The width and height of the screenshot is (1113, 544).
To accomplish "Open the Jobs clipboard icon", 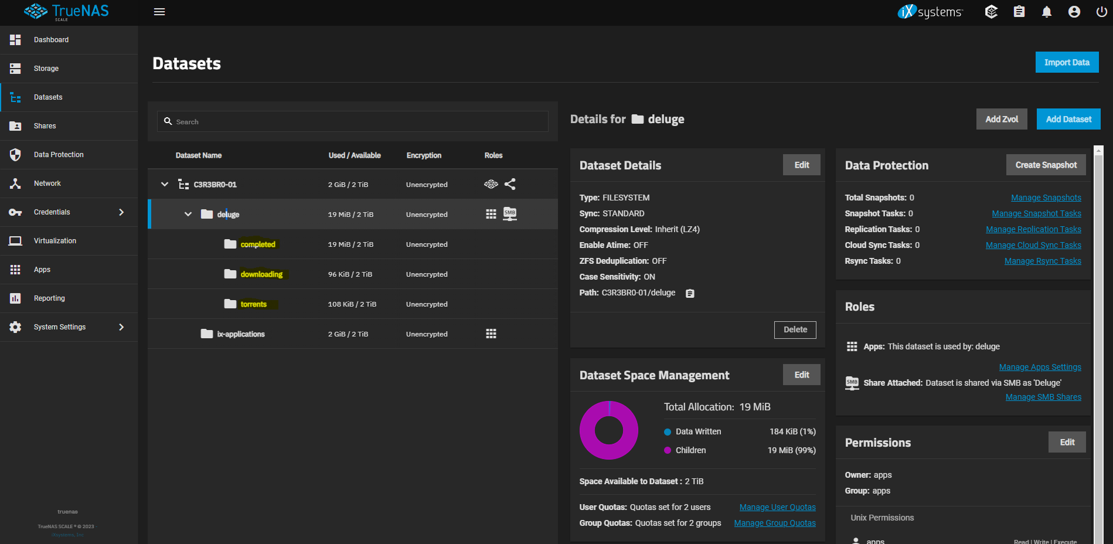I will click(1019, 12).
